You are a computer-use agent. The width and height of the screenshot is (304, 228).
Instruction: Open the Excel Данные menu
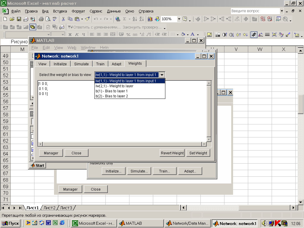pos(114,11)
